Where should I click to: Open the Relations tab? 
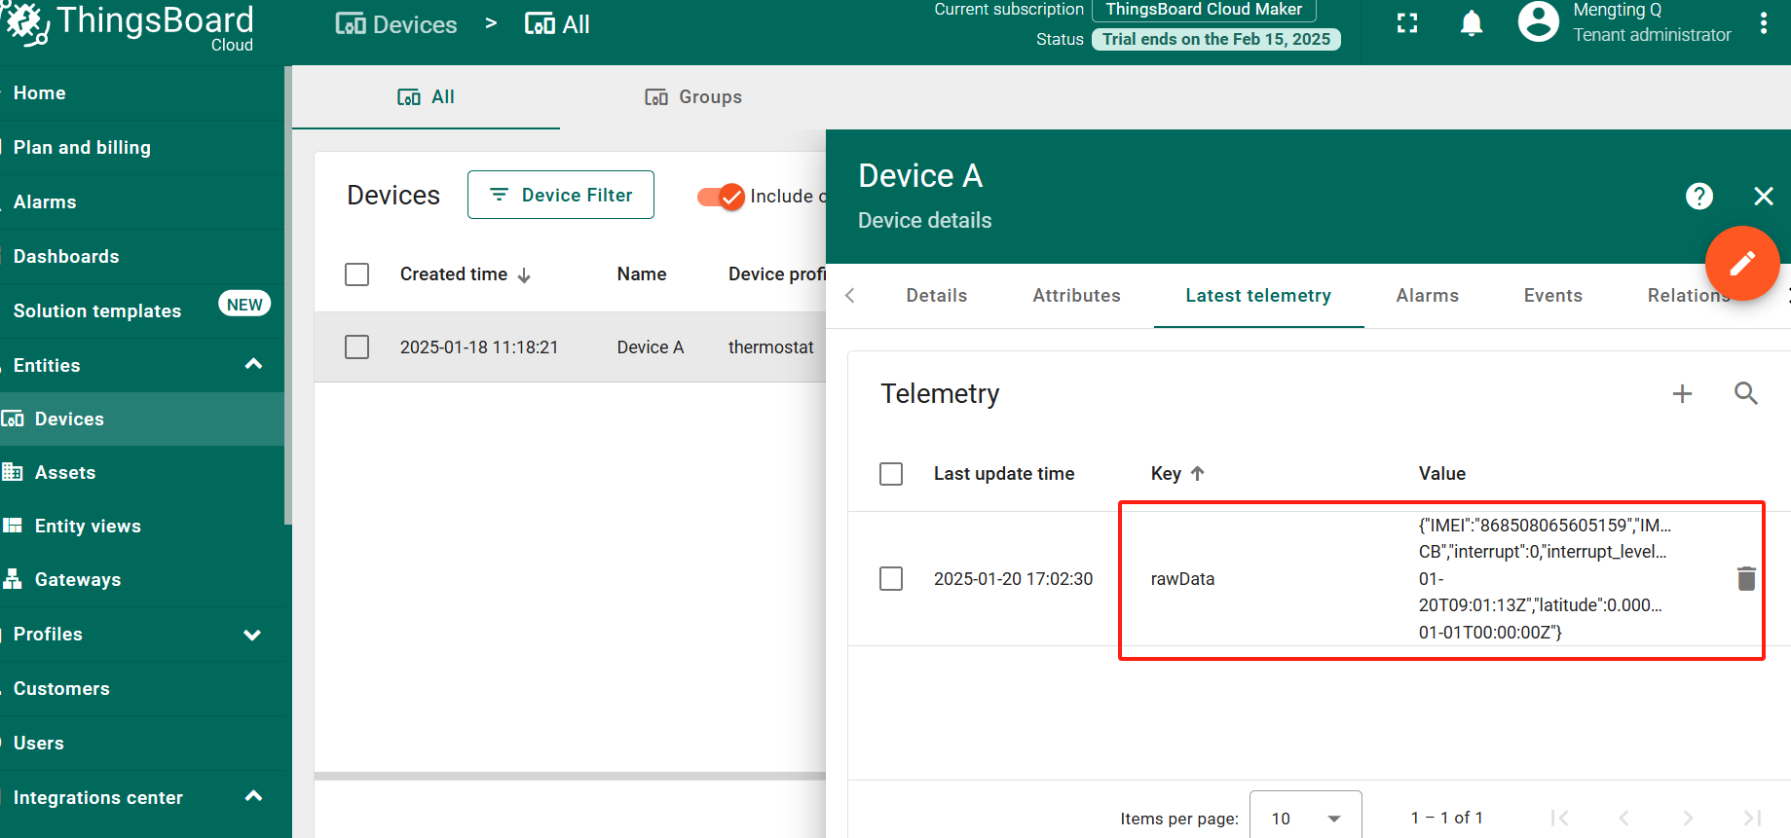point(1690,296)
